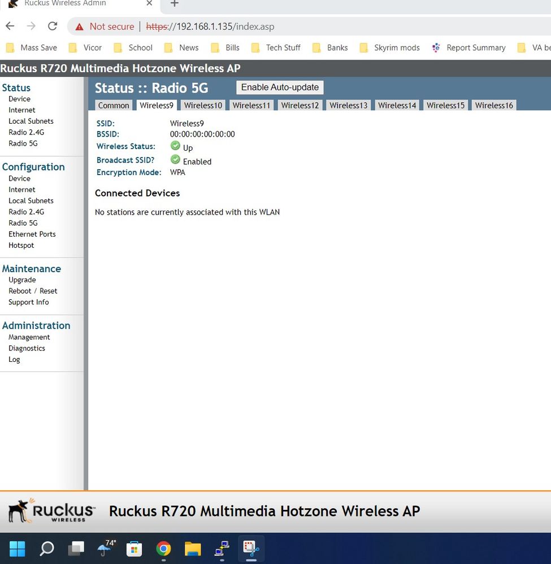Switch to the Common tab

coord(114,106)
